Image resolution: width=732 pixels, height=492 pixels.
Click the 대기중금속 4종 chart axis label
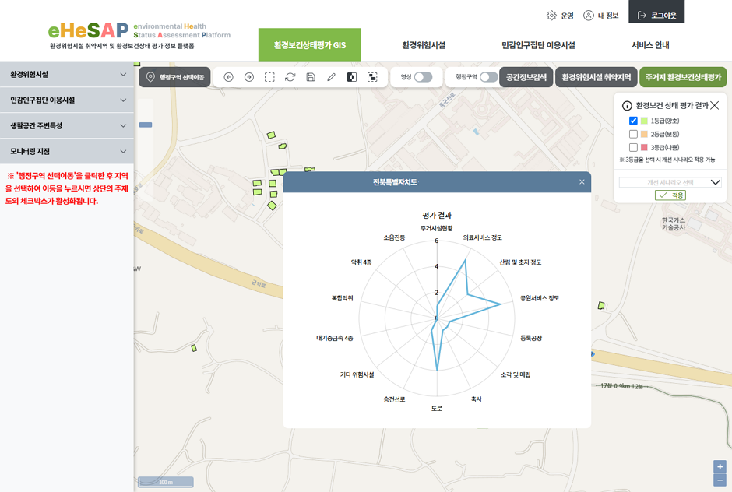tap(335, 338)
